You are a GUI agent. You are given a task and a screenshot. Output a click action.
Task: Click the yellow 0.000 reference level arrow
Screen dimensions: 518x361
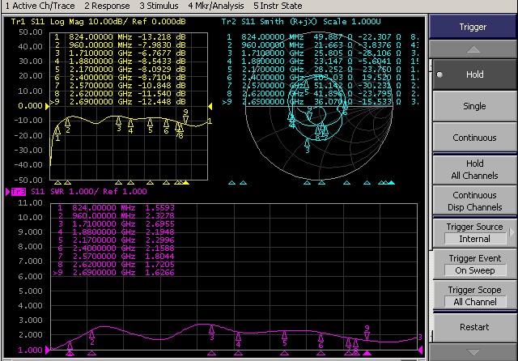47,106
